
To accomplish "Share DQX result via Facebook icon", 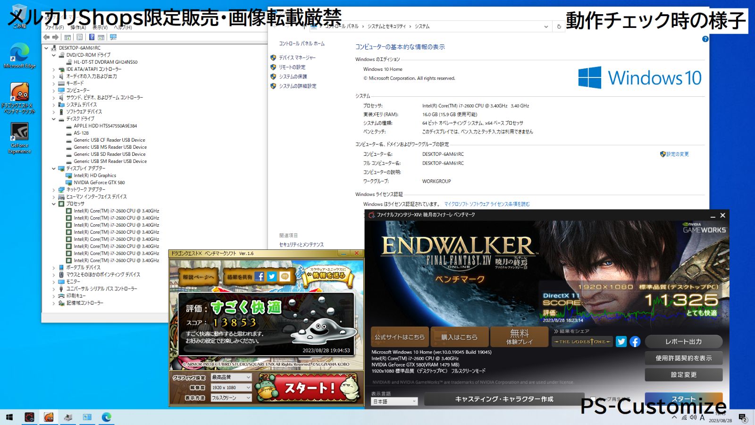I will click(x=259, y=277).
